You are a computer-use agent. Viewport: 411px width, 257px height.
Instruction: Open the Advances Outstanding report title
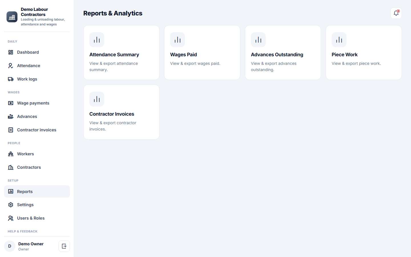[277, 55]
